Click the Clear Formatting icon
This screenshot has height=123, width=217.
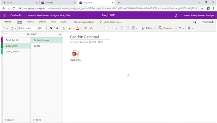point(92,28)
